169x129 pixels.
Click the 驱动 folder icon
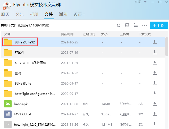pyautogui.click(x=8, y=73)
